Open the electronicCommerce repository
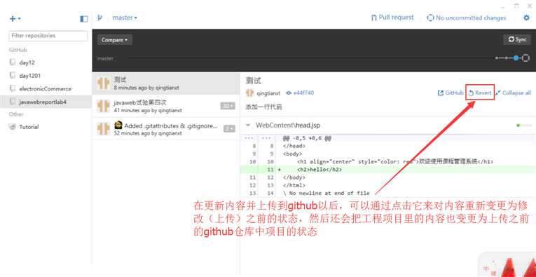 click(46, 88)
